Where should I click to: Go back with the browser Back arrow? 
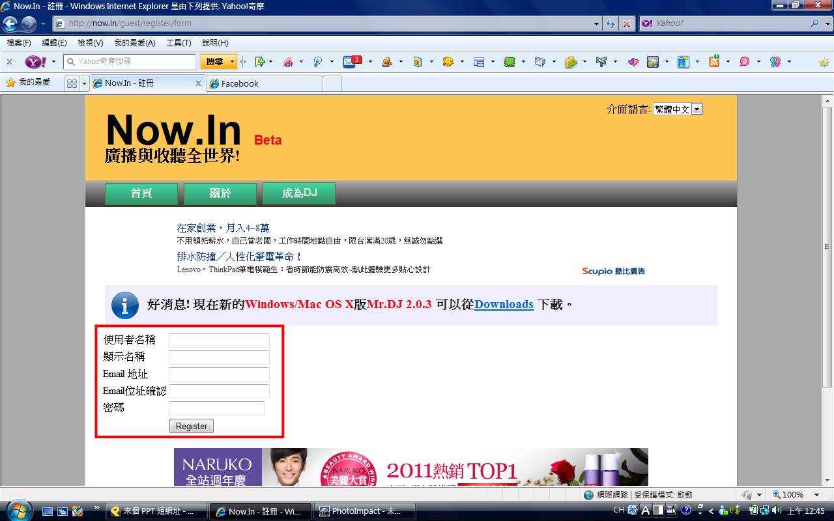10,24
